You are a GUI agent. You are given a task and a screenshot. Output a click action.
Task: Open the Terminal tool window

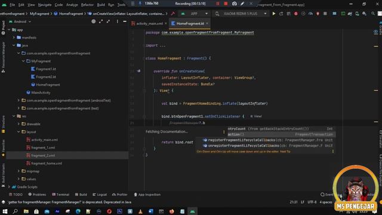point(61,195)
